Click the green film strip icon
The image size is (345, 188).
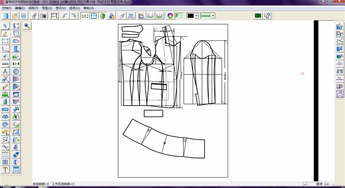pos(258,16)
